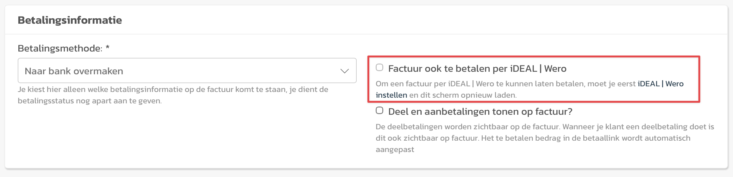Click the 'Deel en aanbetalingen tonen op factuur?' label text
This screenshot has width=733, height=177.
pos(480,112)
